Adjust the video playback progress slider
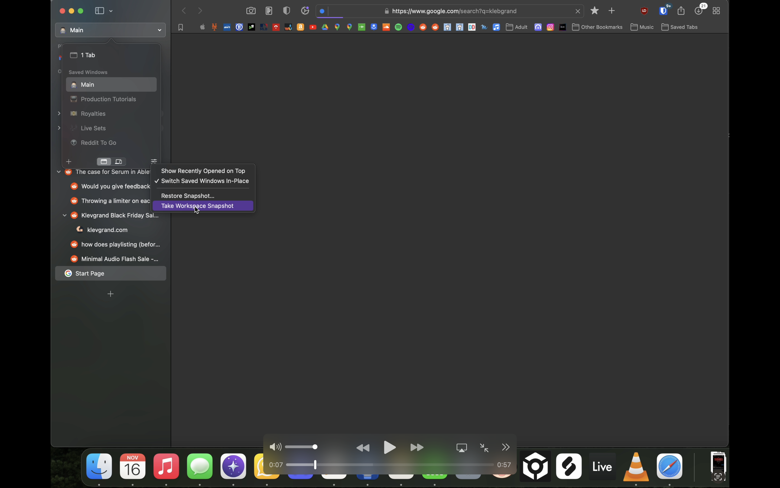The image size is (780, 488). click(315, 465)
